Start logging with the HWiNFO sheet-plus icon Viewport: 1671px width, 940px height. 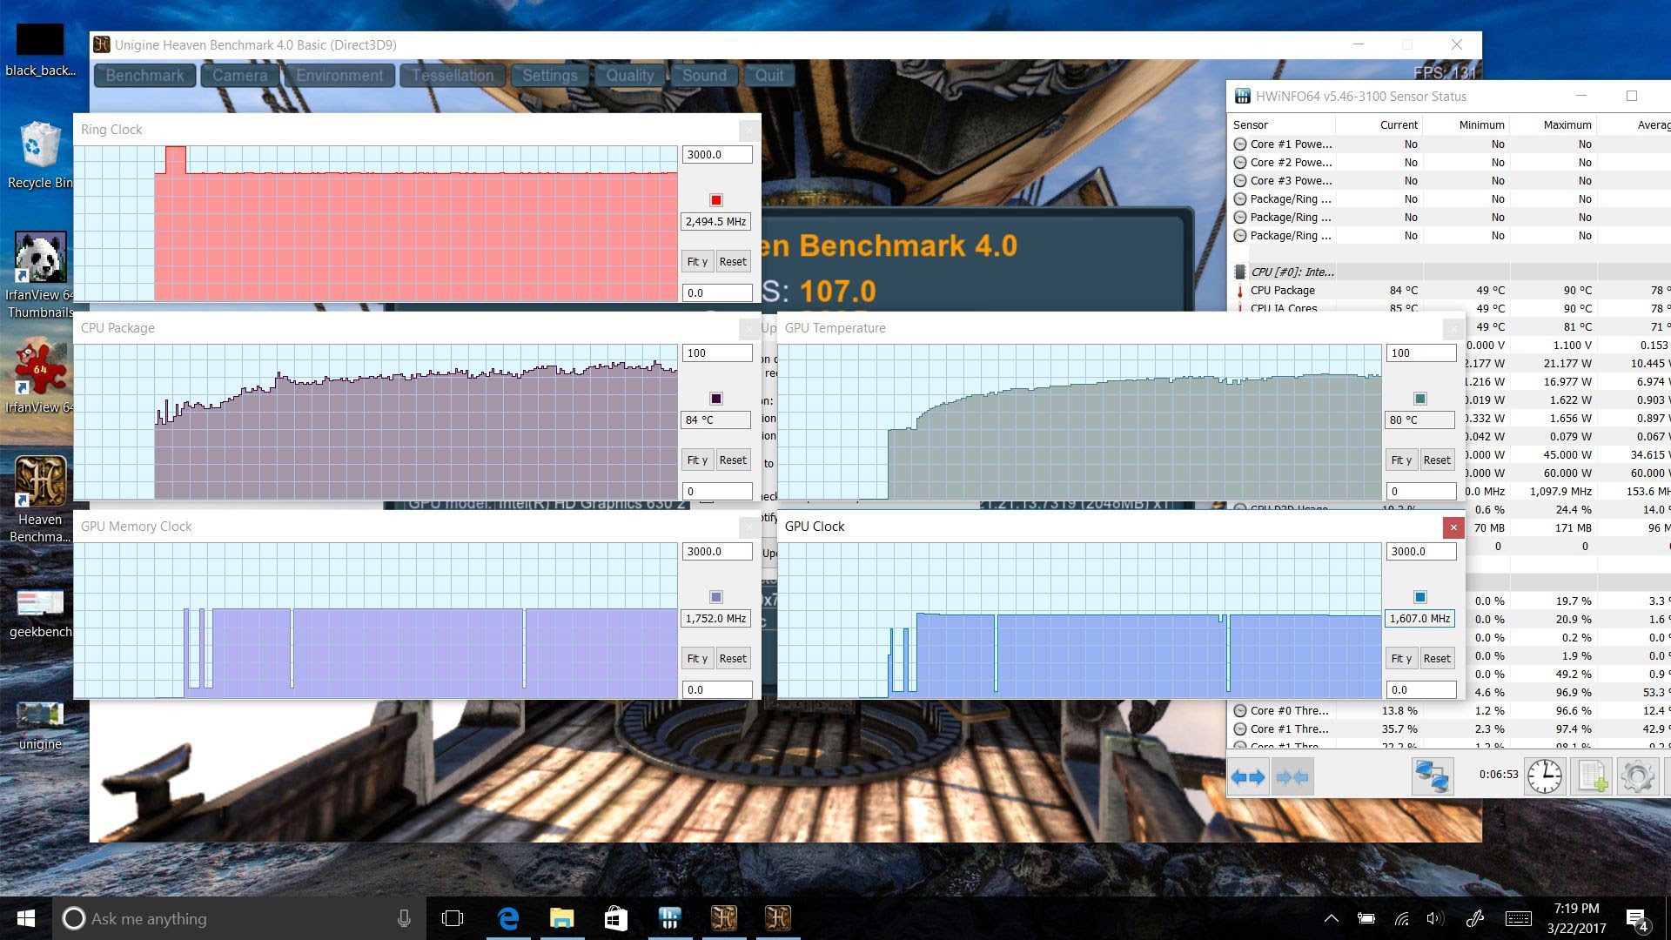coord(1591,776)
